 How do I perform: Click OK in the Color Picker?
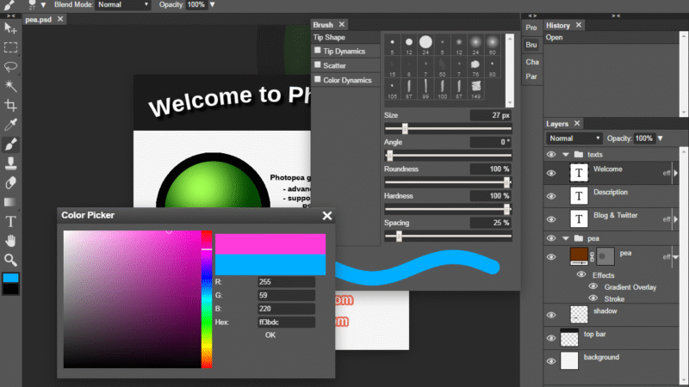click(x=270, y=335)
